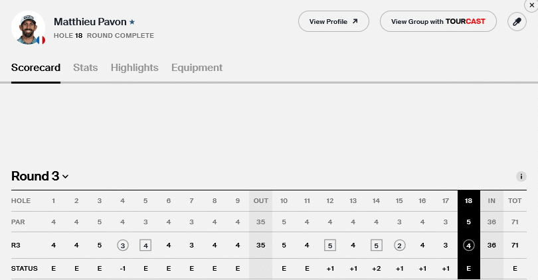Click the Matthieu Pavon player name
This screenshot has width=538, height=280.
pos(90,22)
